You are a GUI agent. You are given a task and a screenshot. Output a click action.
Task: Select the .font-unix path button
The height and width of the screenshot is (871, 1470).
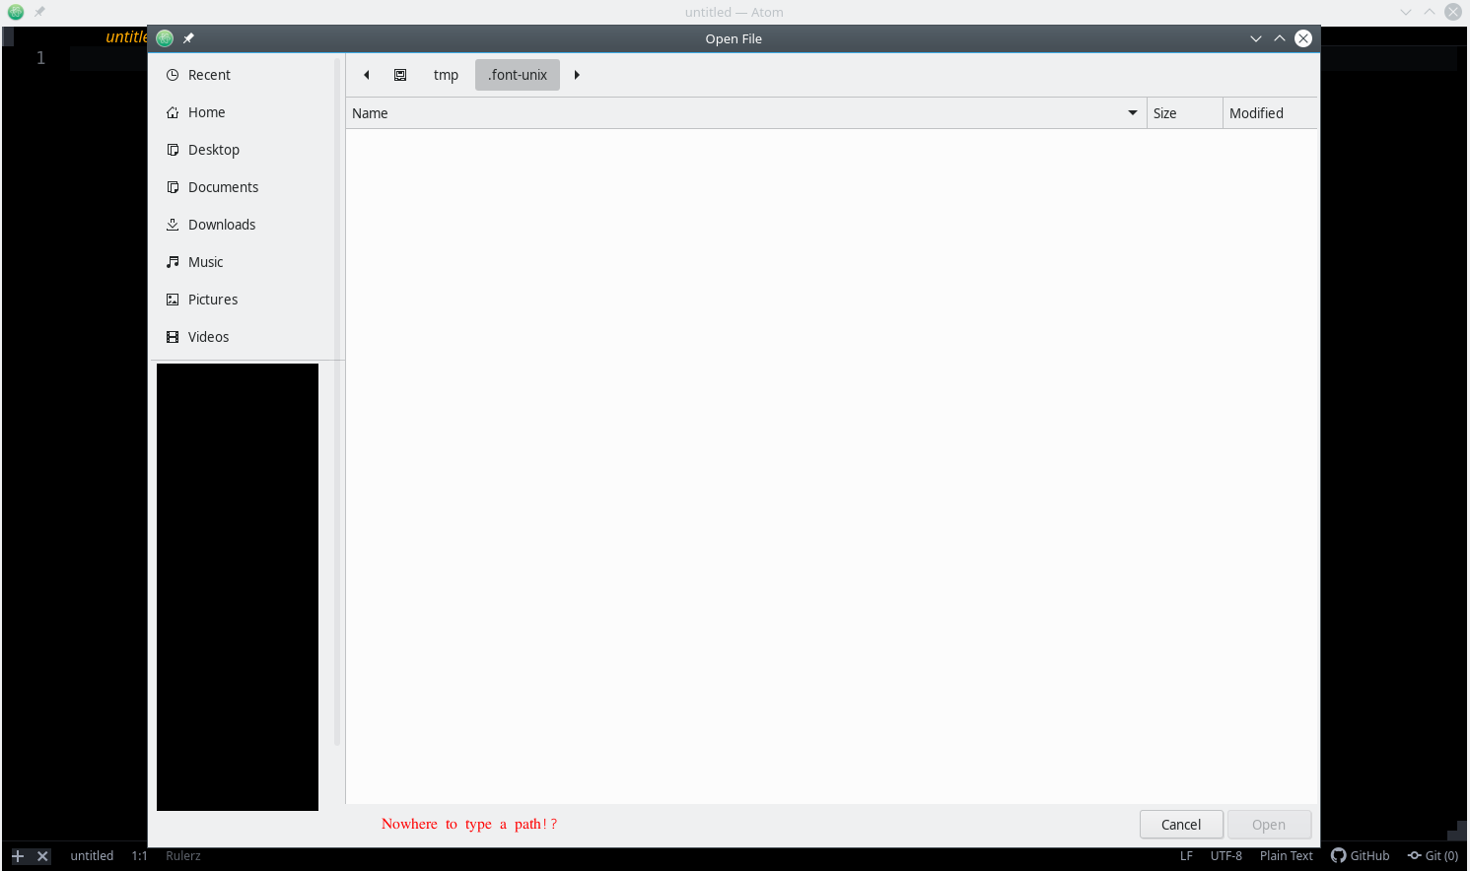(517, 74)
